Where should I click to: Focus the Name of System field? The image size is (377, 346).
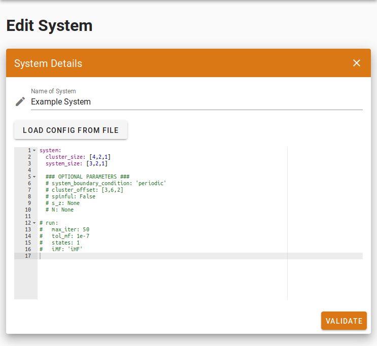coord(197,101)
